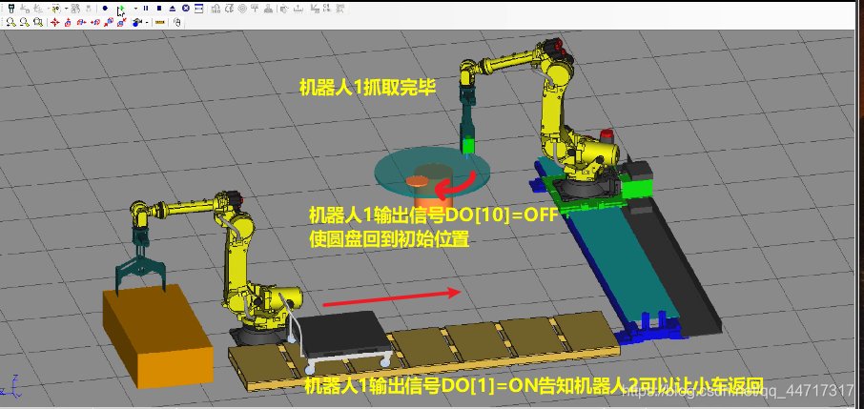Click the zoom in magnifier icon
The height and width of the screenshot is (409, 864).
[11, 23]
